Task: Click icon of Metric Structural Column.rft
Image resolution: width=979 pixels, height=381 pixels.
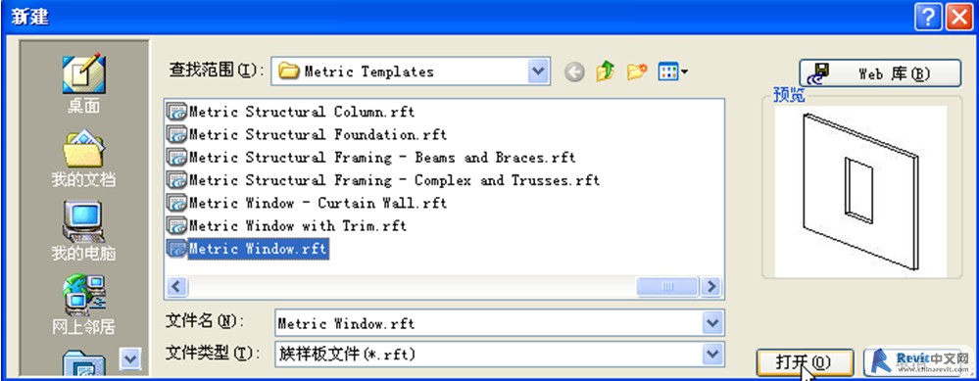Action: (x=176, y=113)
